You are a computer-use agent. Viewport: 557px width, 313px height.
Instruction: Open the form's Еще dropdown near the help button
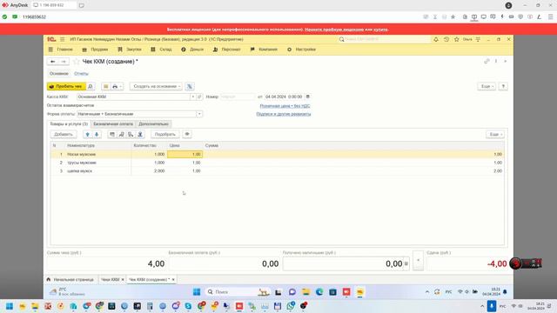(487, 86)
